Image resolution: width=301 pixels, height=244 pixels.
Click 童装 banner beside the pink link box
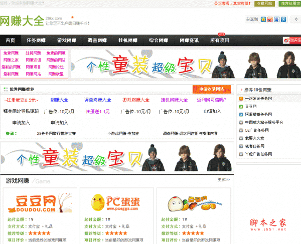pos(186,64)
